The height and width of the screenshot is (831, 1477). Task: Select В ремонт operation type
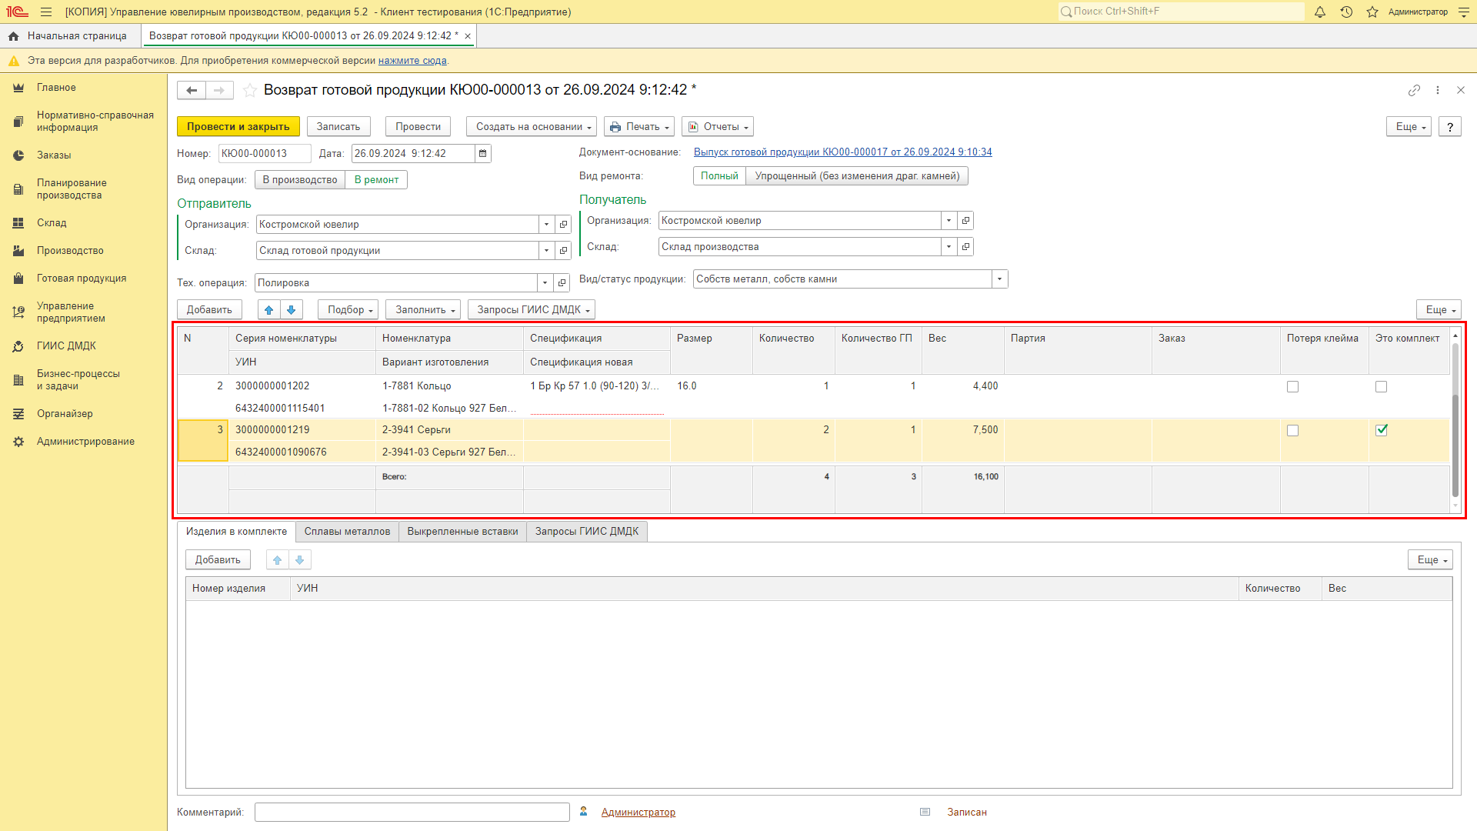click(x=376, y=179)
